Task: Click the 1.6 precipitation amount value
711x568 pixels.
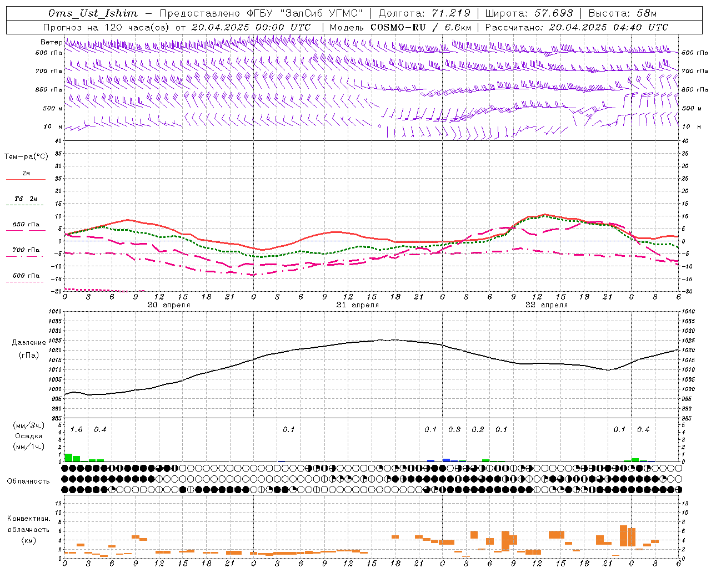Action: (x=76, y=429)
